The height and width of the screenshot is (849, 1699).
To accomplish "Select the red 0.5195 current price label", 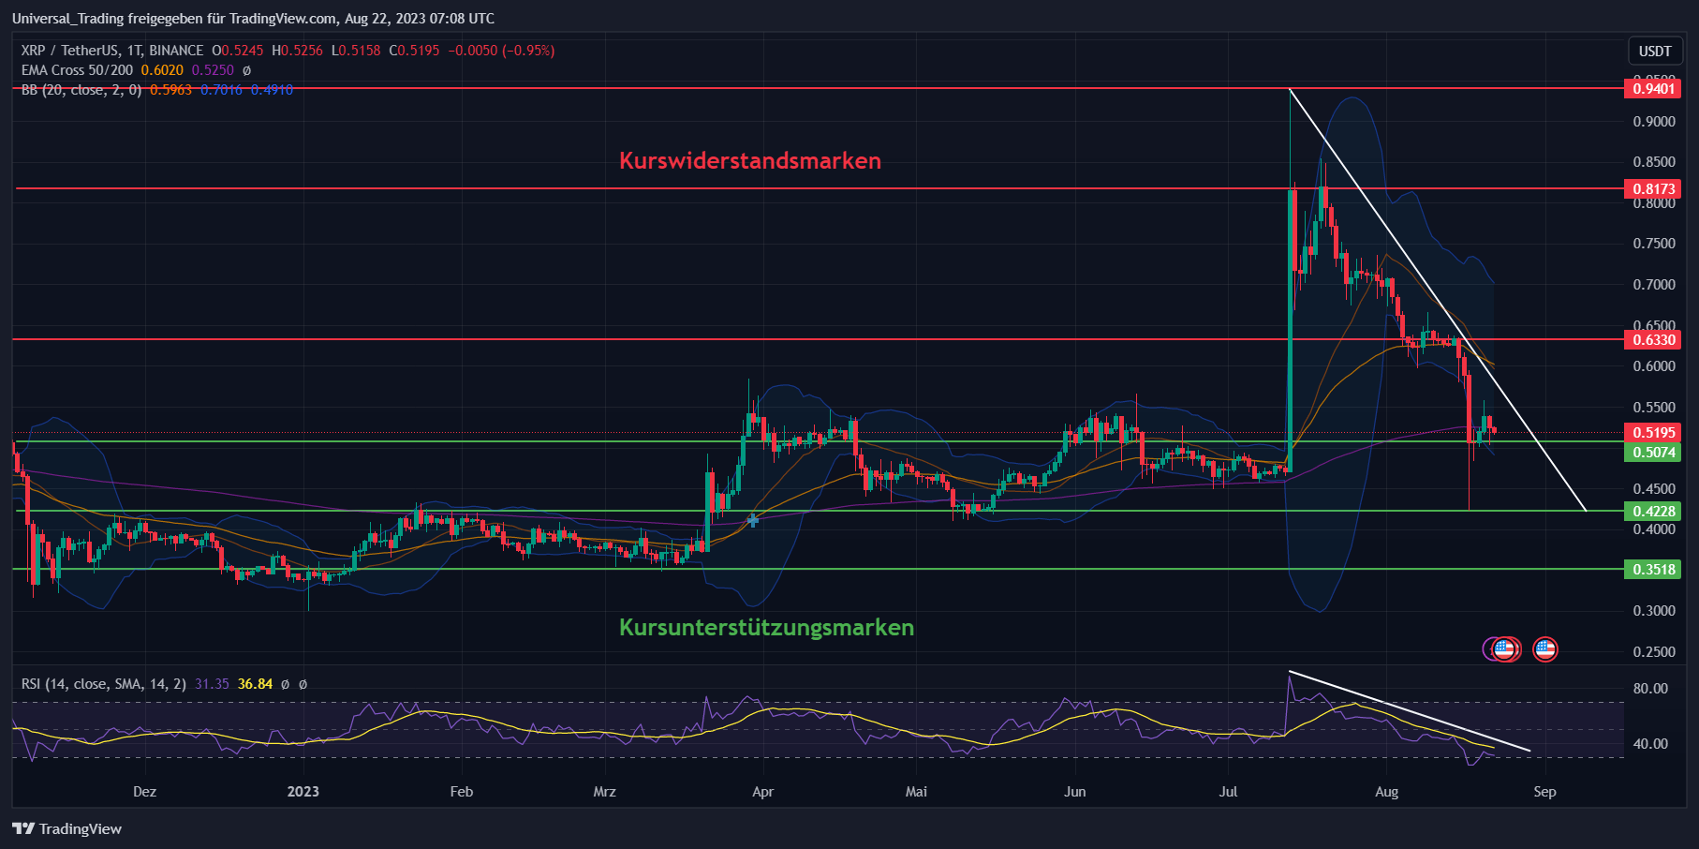I will click(1653, 433).
